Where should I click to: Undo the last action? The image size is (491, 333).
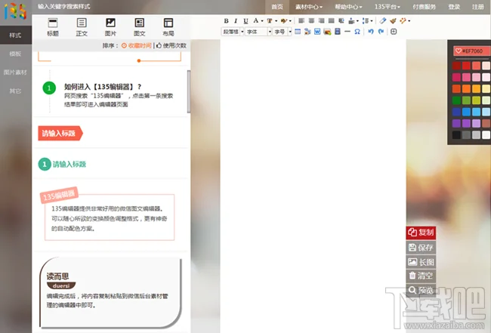pyautogui.click(x=371, y=31)
